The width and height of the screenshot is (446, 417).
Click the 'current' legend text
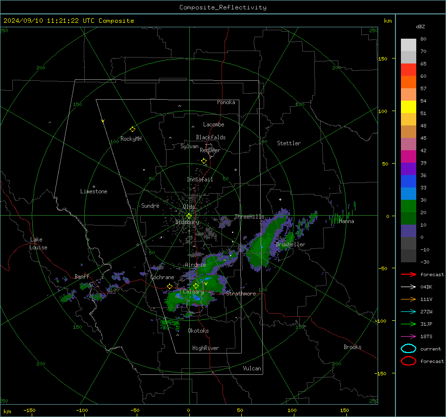coord(431,349)
